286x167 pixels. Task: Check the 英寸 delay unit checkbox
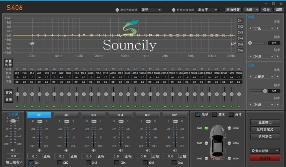click(x=231, y=114)
